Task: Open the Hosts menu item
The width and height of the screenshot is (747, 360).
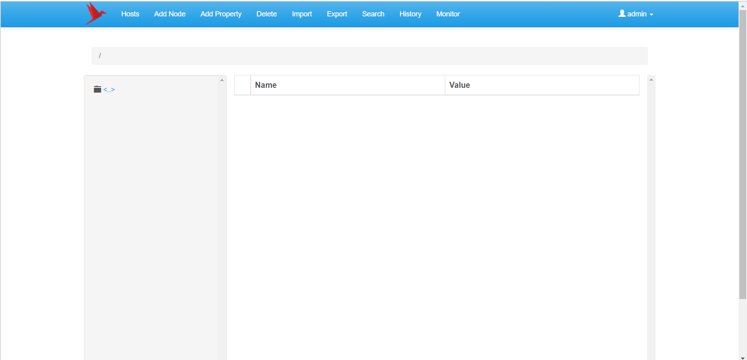Action: [130, 14]
